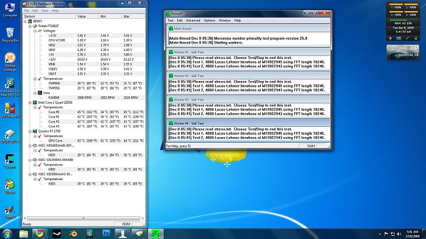Viewport: 426px width, 239px height.
Task: Click the Worker #2 Self-Test window icon
Action: point(170,76)
